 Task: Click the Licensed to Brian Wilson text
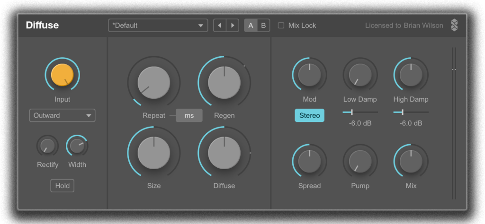point(404,26)
